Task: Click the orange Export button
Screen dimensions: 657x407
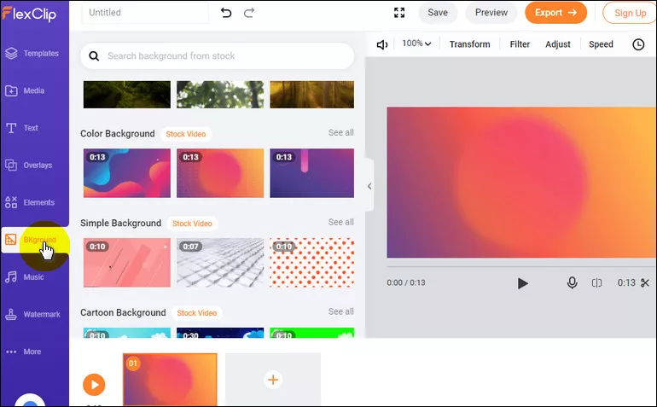Action: point(555,13)
